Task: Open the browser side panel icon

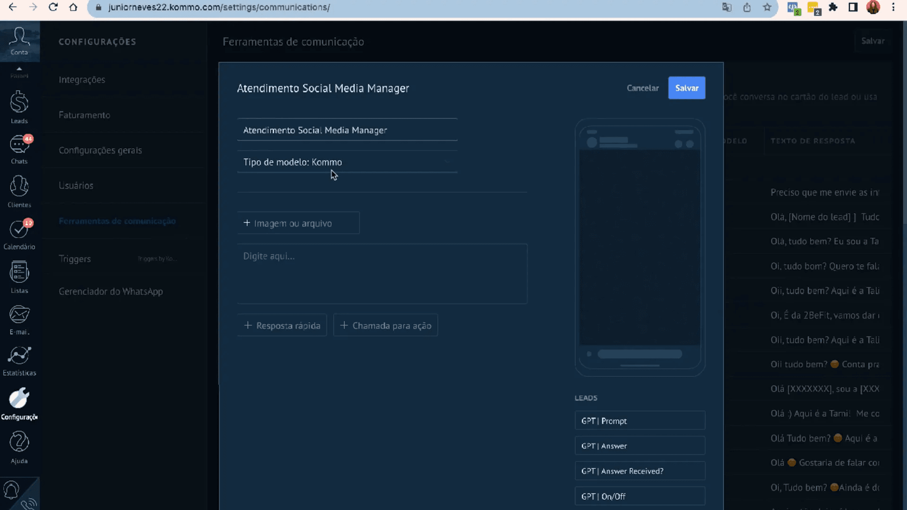Action: tap(853, 7)
